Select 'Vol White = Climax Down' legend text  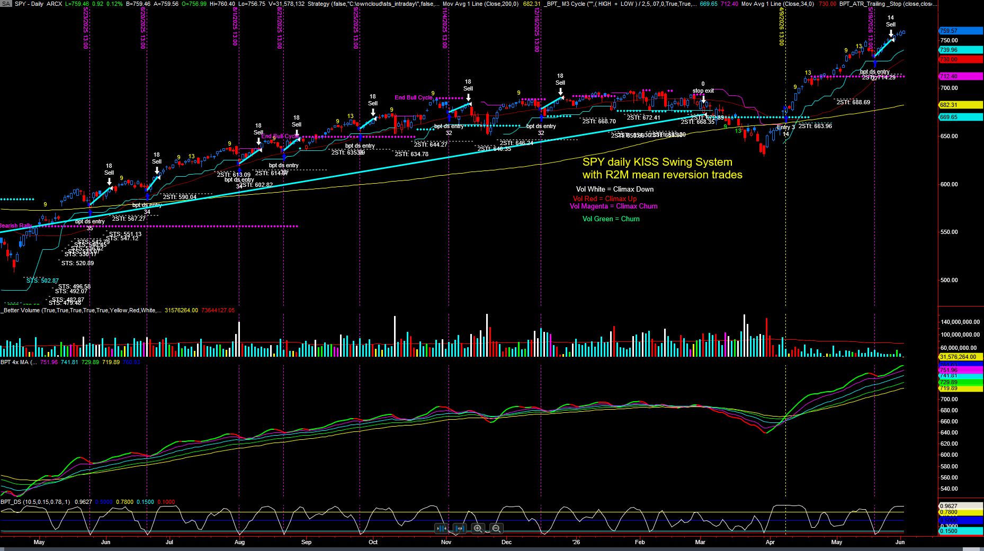pos(614,189)
